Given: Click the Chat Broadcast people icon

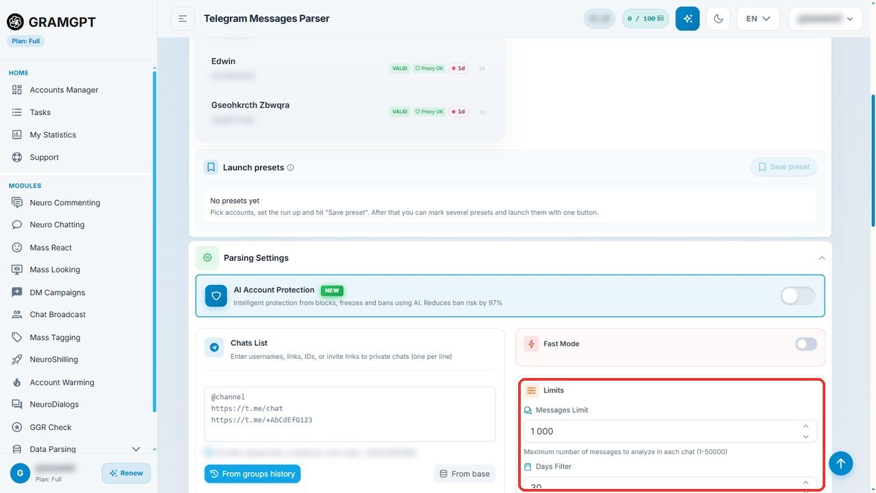Looking at the screenshot, I should point(17,314).
